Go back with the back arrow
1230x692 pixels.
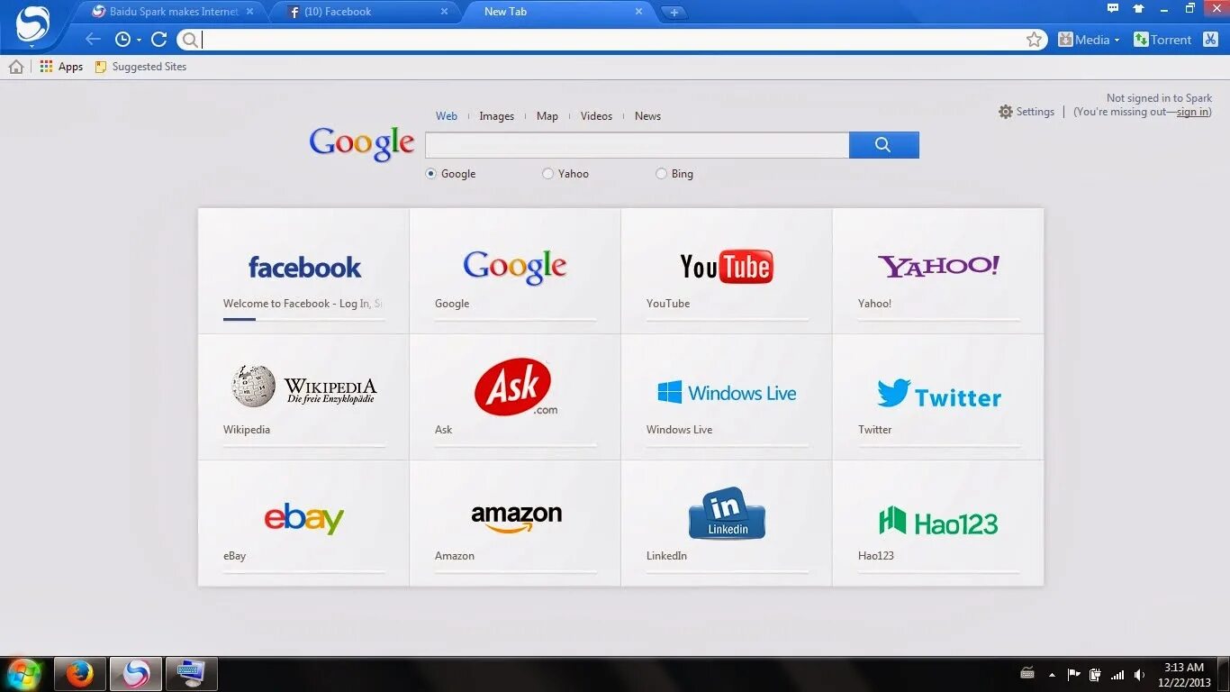93,40
